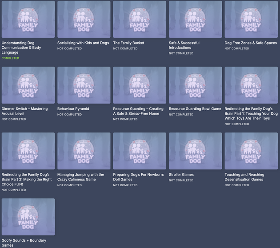
Task: Open The Family Bucket lesson thumbnail
Action: click(x=140, y=19)
